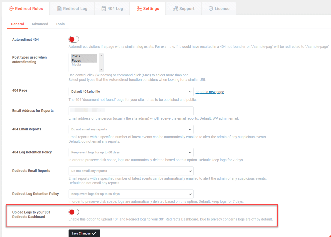
Task: Enable the Upload Logs to Dashboard toggle
Action: pyautogui.click(x=74, y=212)
